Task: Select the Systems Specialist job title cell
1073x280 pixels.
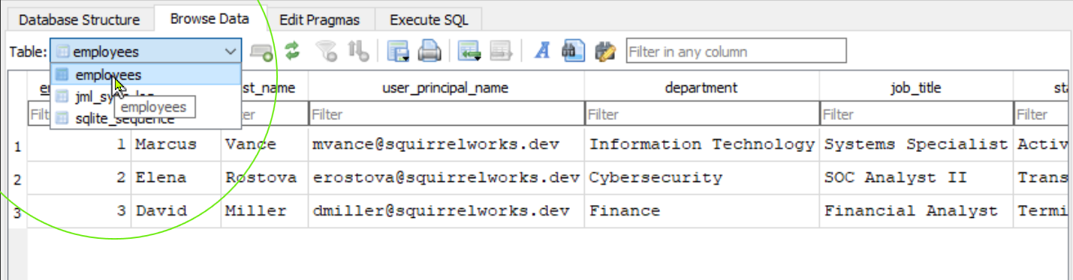Action: tap(916, 144)
